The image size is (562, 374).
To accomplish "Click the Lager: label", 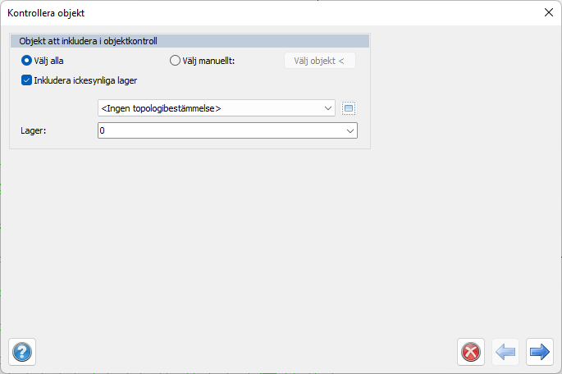I will pyautogui.click(x=32, y=130).
